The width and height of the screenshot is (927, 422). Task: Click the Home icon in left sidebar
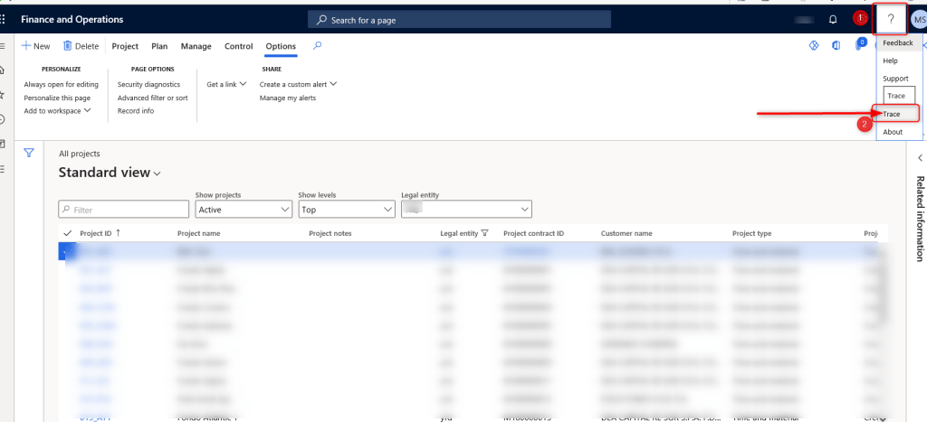(x=3, y=70)
